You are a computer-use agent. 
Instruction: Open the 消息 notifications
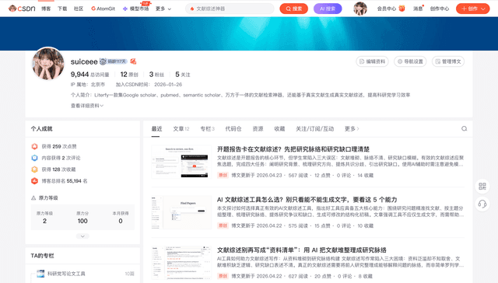418,9
